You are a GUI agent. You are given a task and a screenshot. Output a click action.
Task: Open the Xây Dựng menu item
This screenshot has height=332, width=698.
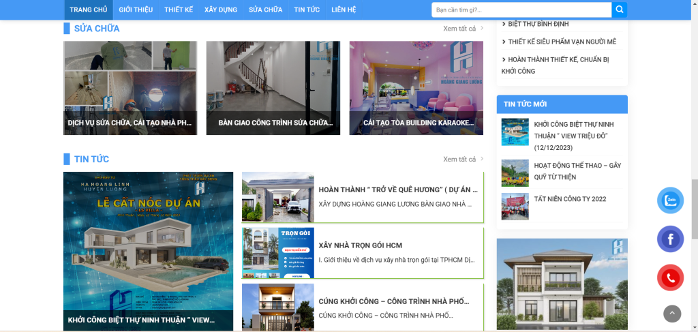click(221, 10)
